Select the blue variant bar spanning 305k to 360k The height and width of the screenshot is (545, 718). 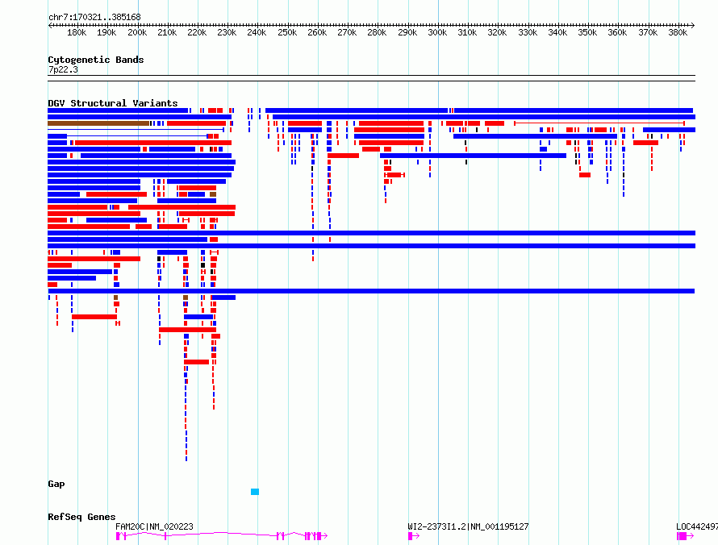click(x=535, y=136)
